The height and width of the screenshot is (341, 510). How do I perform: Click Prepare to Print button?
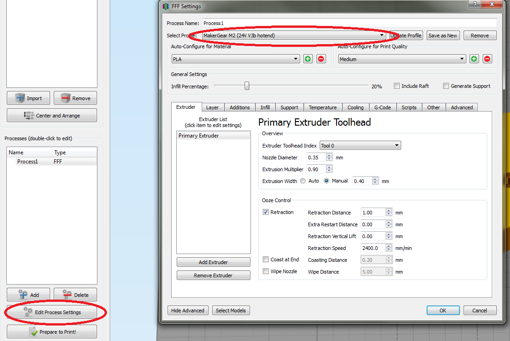coord(52,332)
